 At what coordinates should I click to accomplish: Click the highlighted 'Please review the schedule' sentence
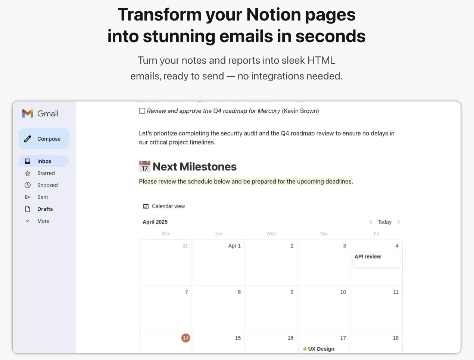[246, 181]
